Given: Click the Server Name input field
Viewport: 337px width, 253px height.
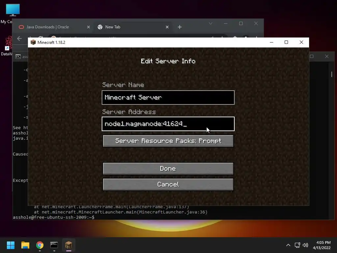Looking at the screenshot, I should coord(168,98).
